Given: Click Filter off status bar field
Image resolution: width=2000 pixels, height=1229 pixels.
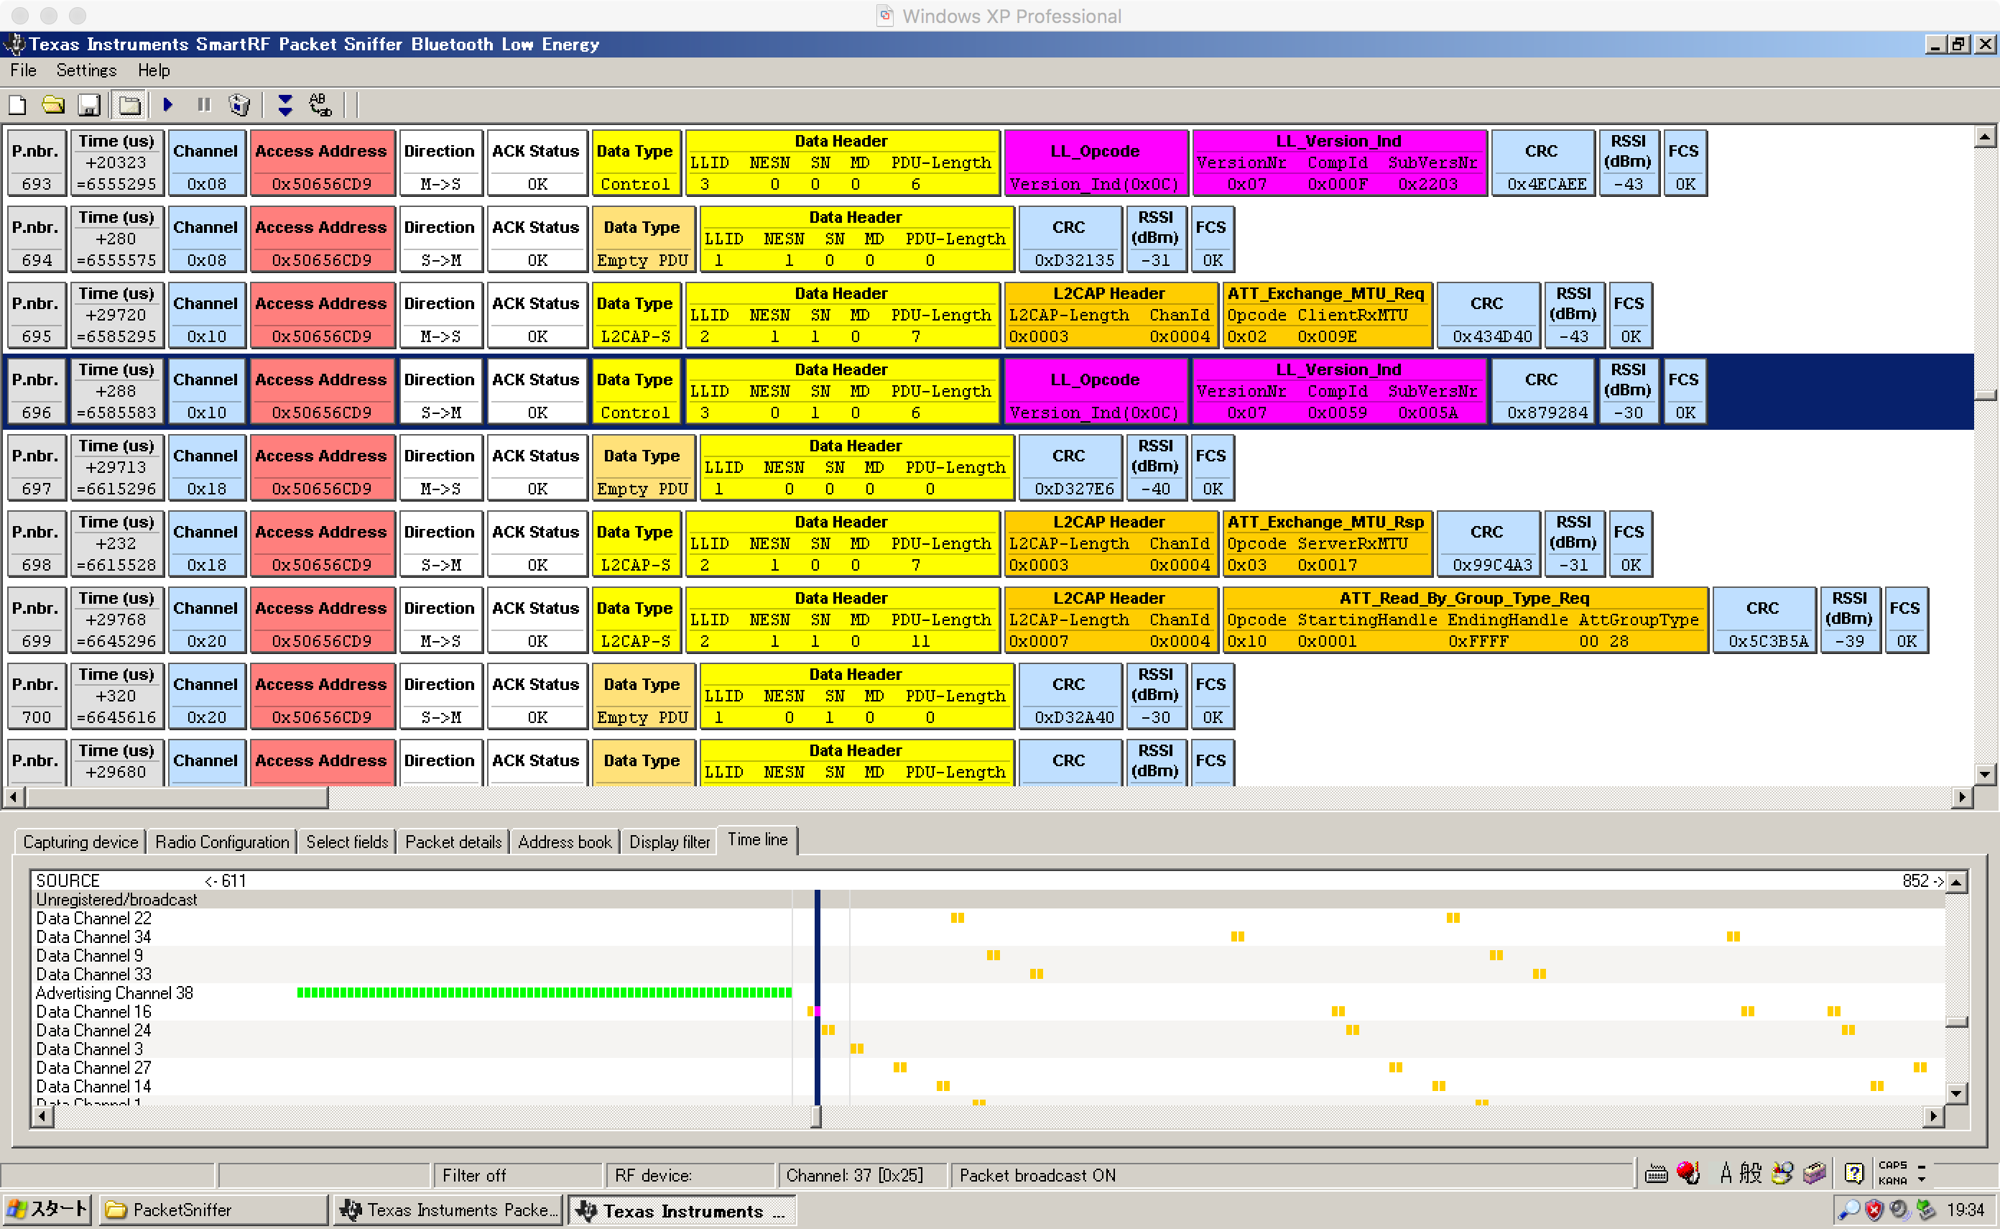Looking at the screenshot, I should 517,1175.
